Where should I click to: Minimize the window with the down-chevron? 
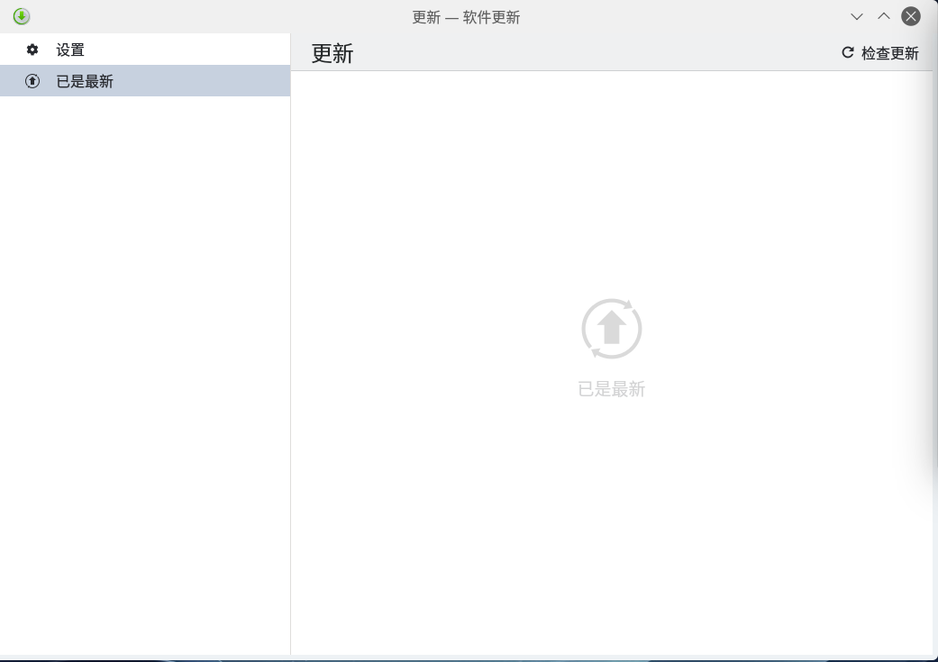click(857, 16)
